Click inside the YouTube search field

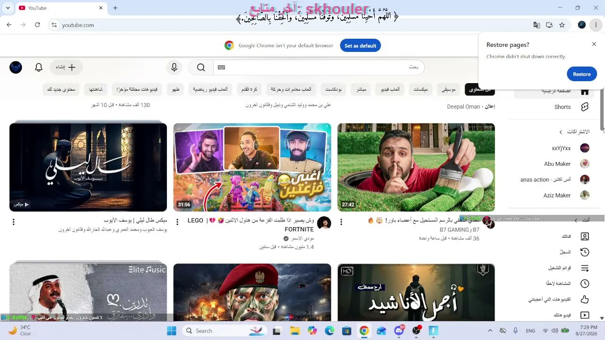click(319, 68)
